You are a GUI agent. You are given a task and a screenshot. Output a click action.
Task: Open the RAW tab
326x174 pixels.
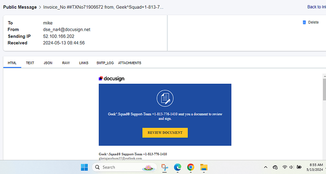[x=66, y=63]
